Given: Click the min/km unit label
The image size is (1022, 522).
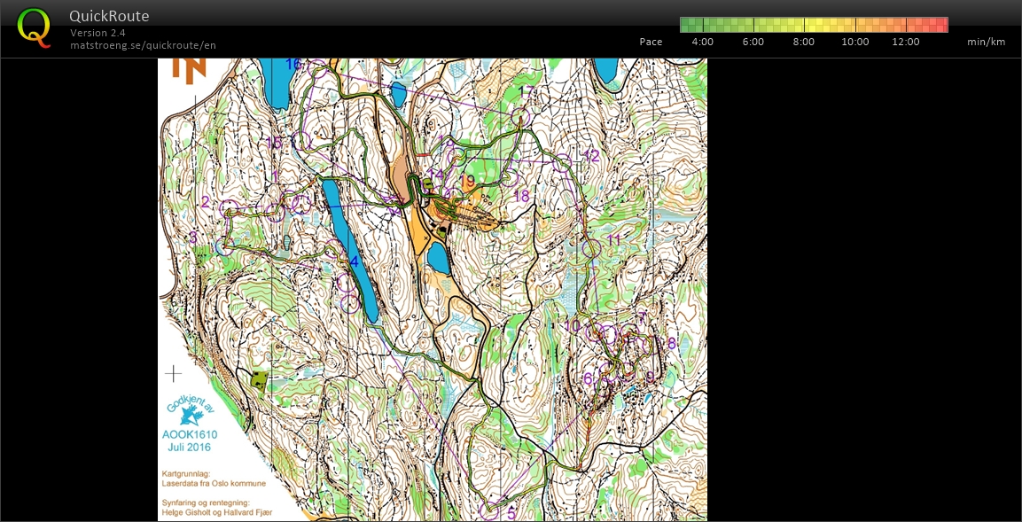Looking at the screenshot, I should (x=987, y=42).
